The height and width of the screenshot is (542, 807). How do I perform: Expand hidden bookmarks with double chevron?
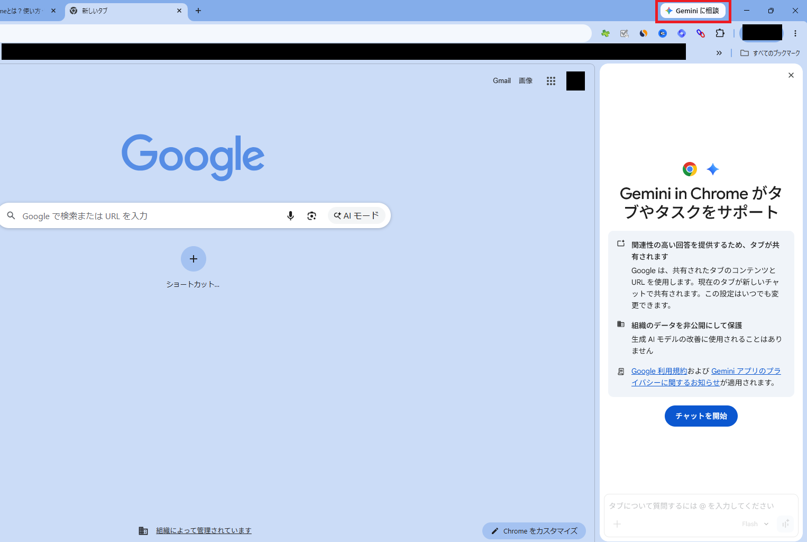(x=719, y=53)
